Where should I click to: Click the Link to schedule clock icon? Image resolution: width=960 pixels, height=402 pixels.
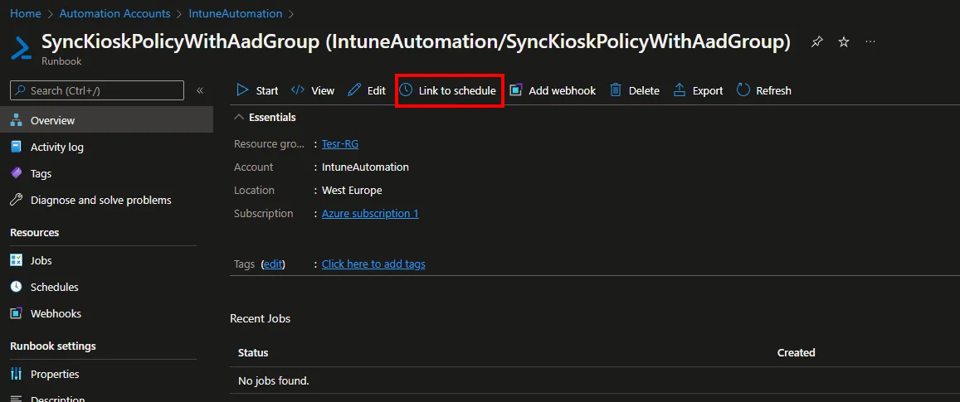(x=406, y=90)
